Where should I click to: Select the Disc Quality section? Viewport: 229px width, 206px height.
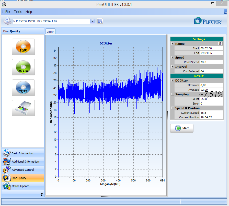point(23,178)
